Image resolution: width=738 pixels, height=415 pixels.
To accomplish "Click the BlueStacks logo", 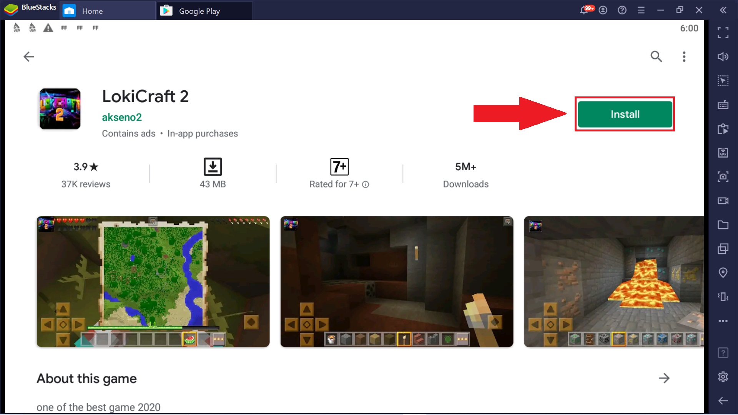I will coord(11,9).
